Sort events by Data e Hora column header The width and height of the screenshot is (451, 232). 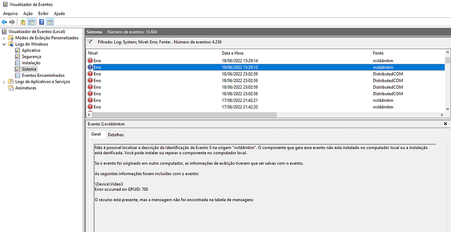[295, 53]
